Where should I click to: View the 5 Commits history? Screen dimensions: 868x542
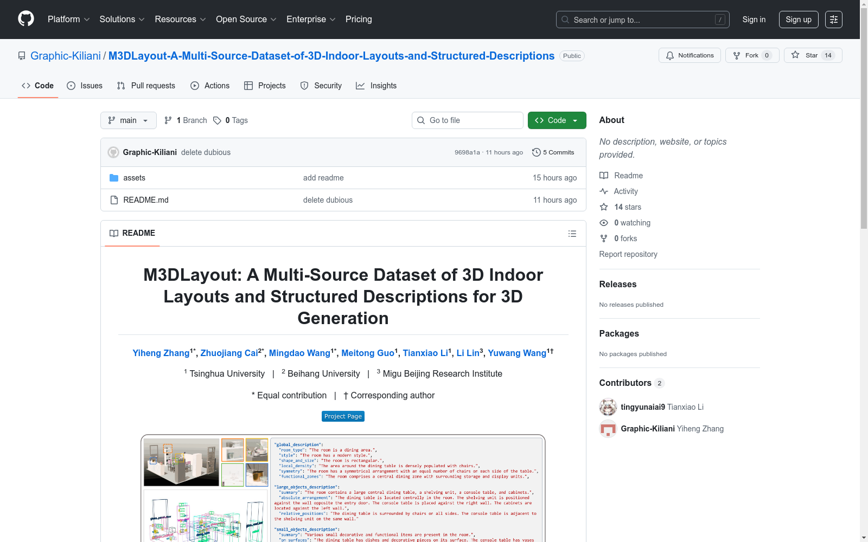click(x=553, y=152)
